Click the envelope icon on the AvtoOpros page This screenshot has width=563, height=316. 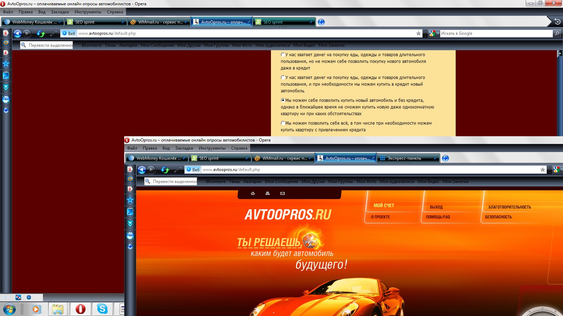pos(283,193)
